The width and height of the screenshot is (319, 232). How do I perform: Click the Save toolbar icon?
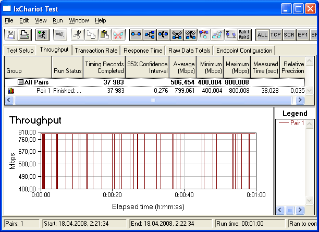point(11,35)
